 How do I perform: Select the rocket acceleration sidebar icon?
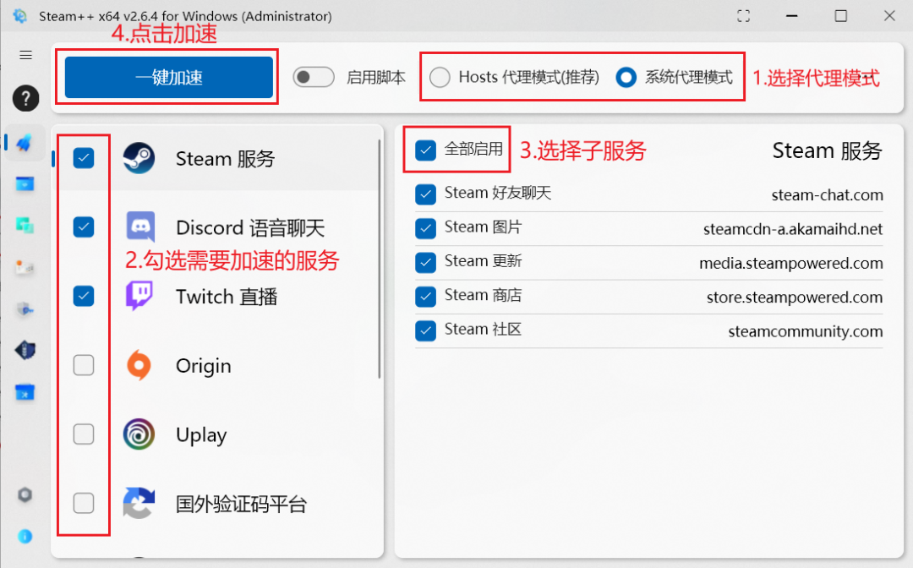pos(25,143)
